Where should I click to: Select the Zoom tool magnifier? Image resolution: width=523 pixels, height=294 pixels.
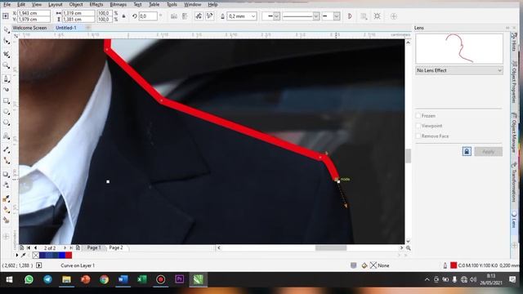(x=7, y=65)
